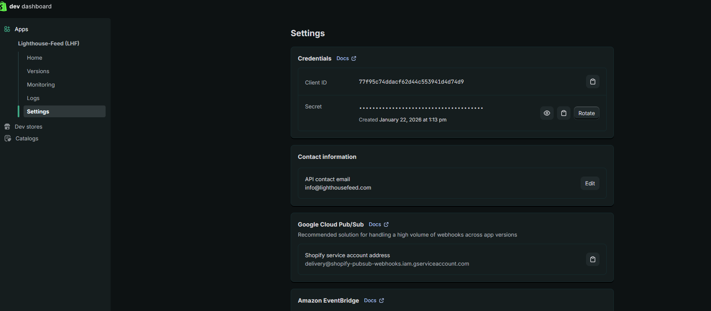Reveal the secret with the eye icon
Image resolution: width=711 pixels, height=311 pixels.
pyautogui.click(x=547, y=113)
